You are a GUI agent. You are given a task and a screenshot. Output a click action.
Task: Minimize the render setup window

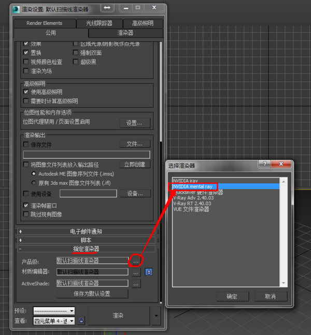point(126,8)
